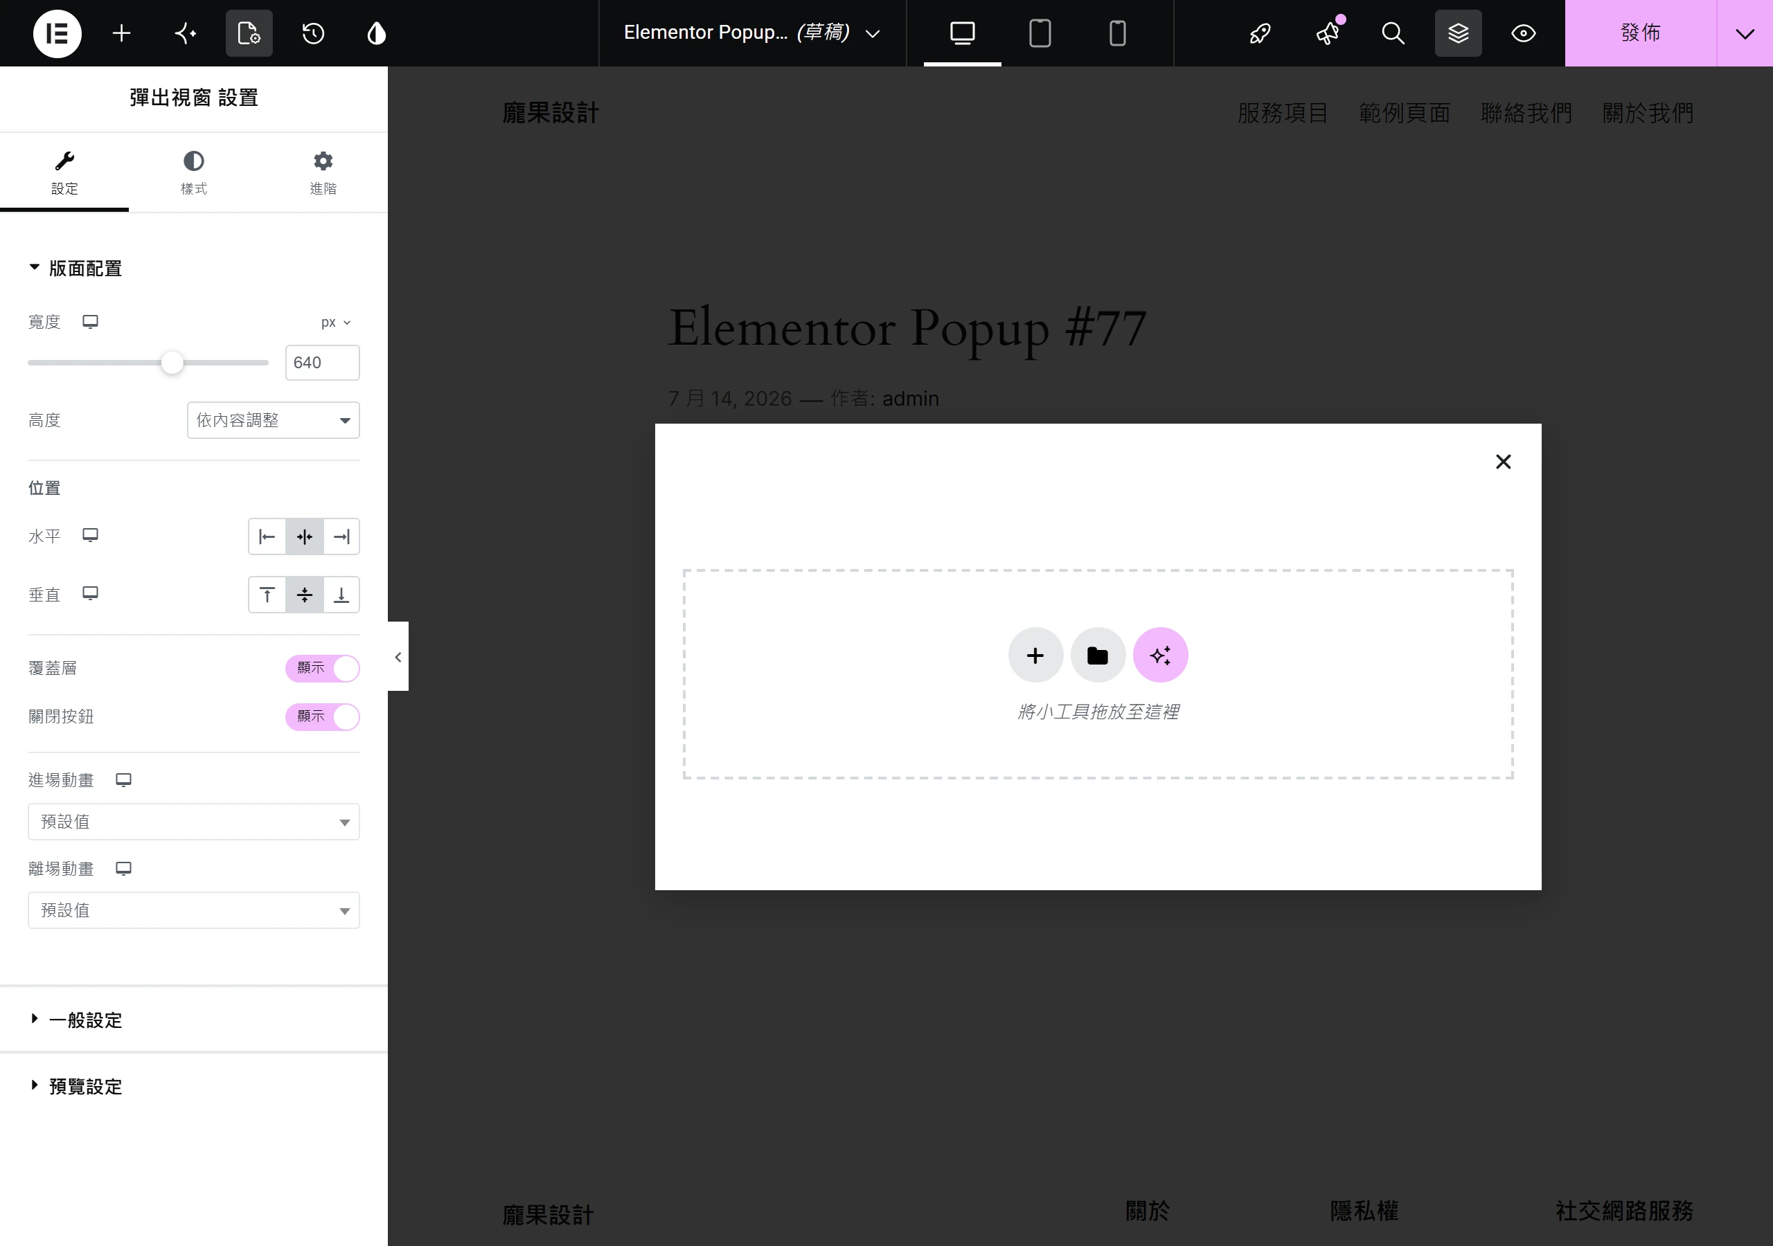
Task: Toggle the 關閉按鈕 close button switch
Action: pyautogui.click(x=322, y=717)
